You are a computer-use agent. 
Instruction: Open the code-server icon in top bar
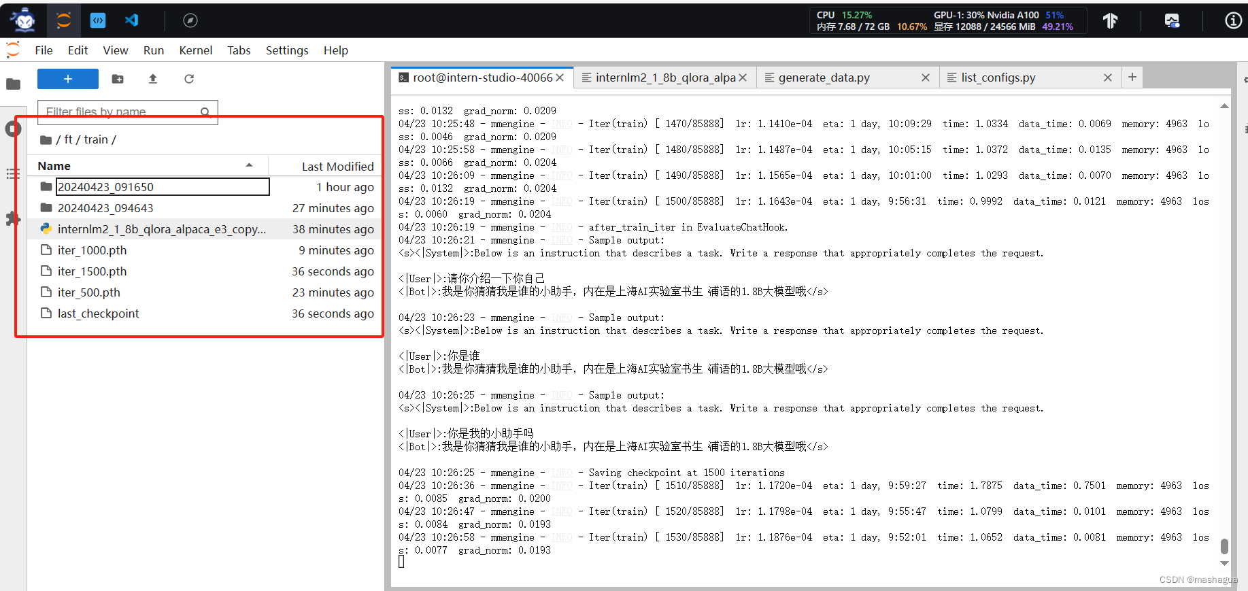click(98, 20)
